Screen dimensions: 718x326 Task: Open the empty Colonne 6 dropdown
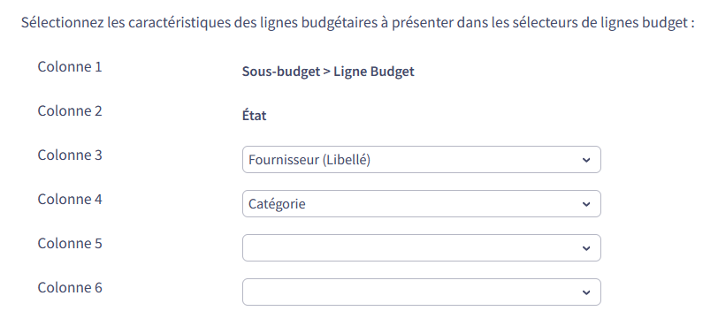[421, 292]
